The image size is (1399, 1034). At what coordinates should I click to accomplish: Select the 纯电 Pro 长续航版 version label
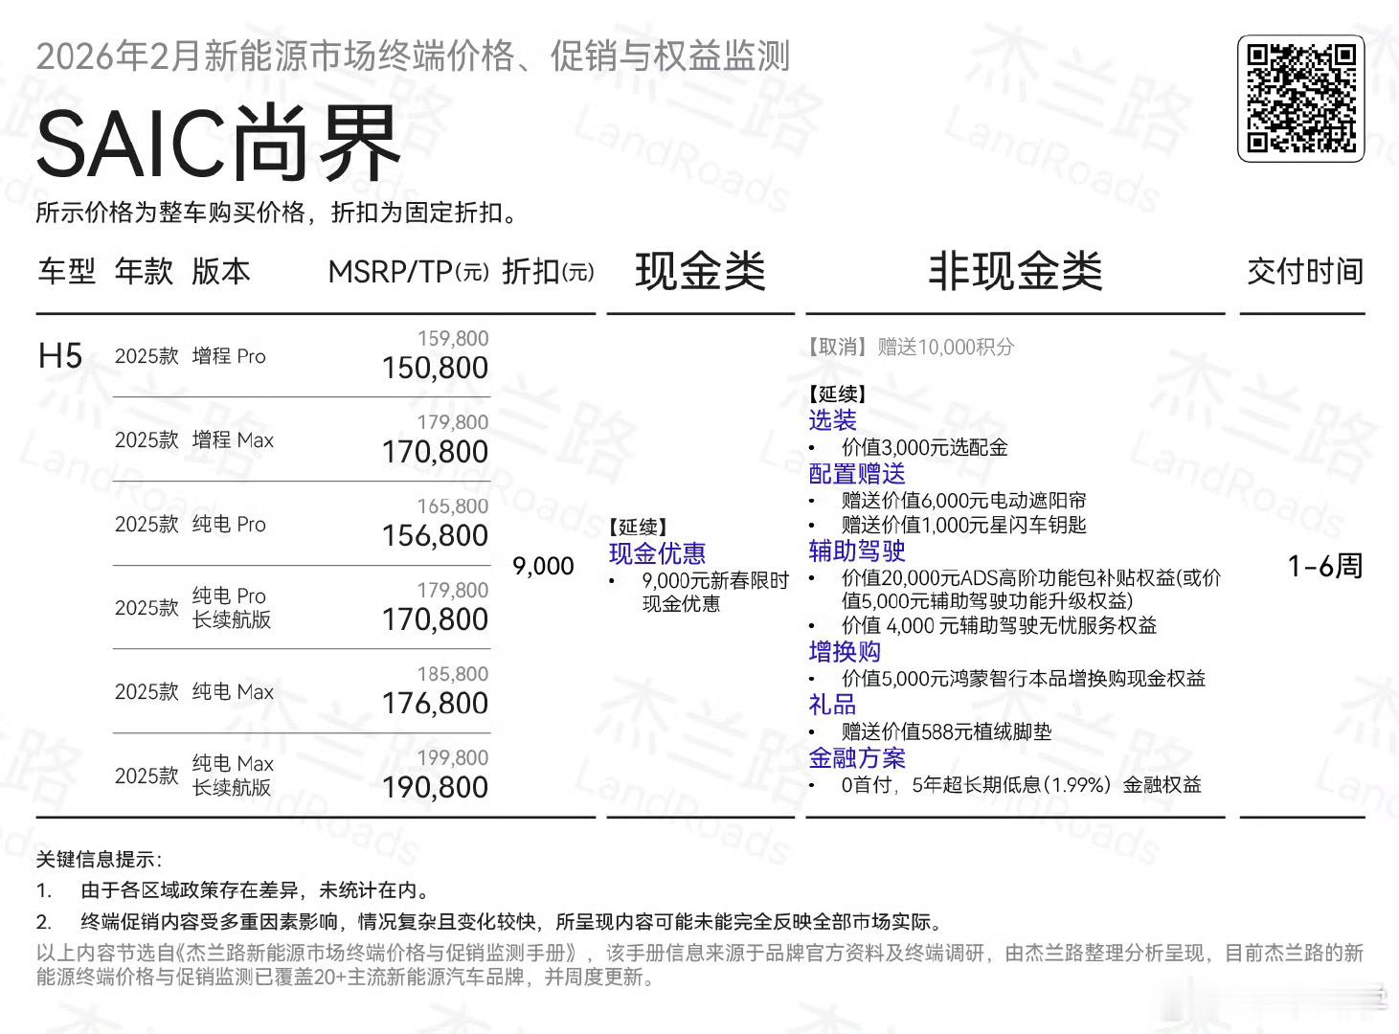pos(231,607)
